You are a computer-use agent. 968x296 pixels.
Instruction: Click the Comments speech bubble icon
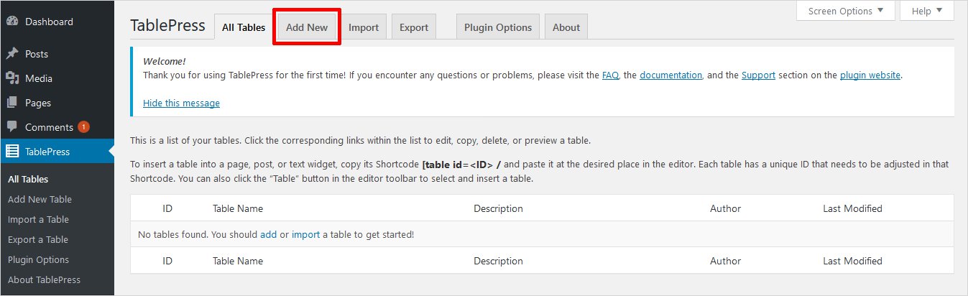(x=12, y=127)
